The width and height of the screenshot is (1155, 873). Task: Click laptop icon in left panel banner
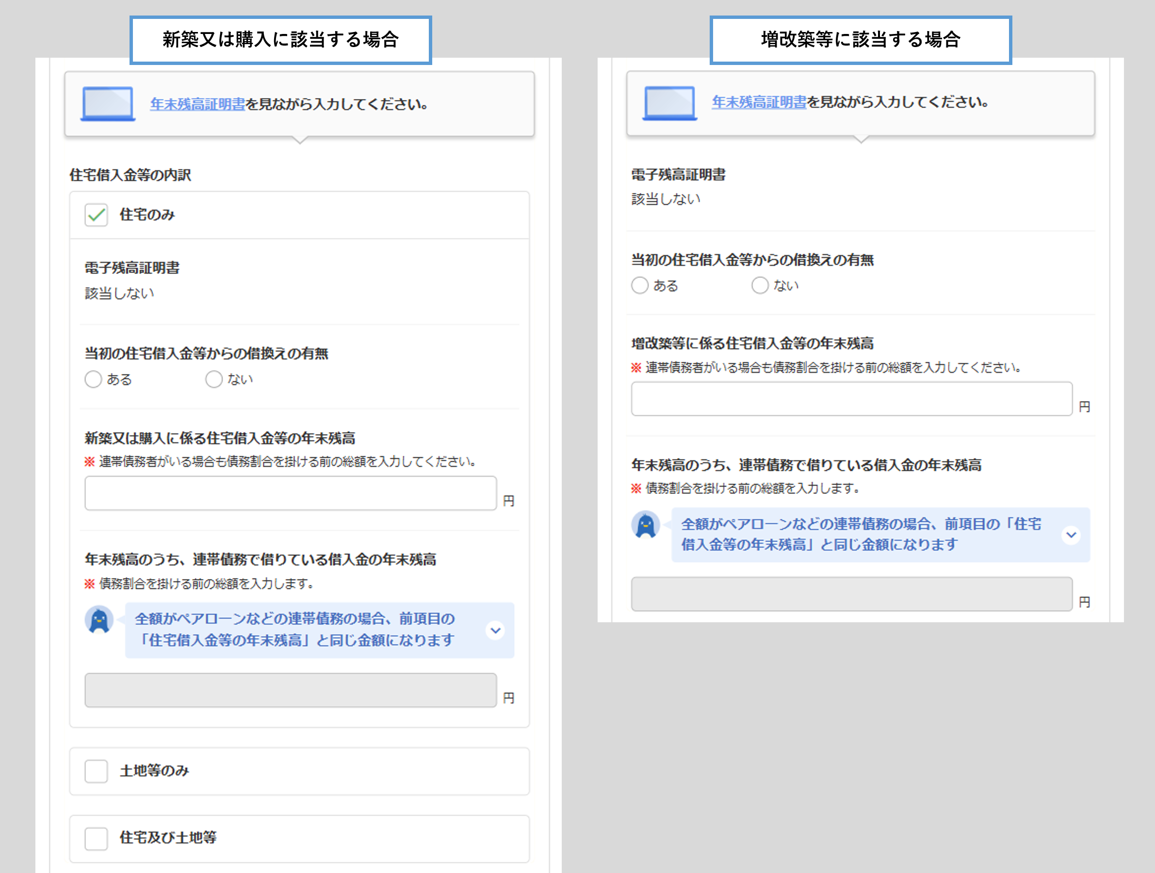click(108, 104)
